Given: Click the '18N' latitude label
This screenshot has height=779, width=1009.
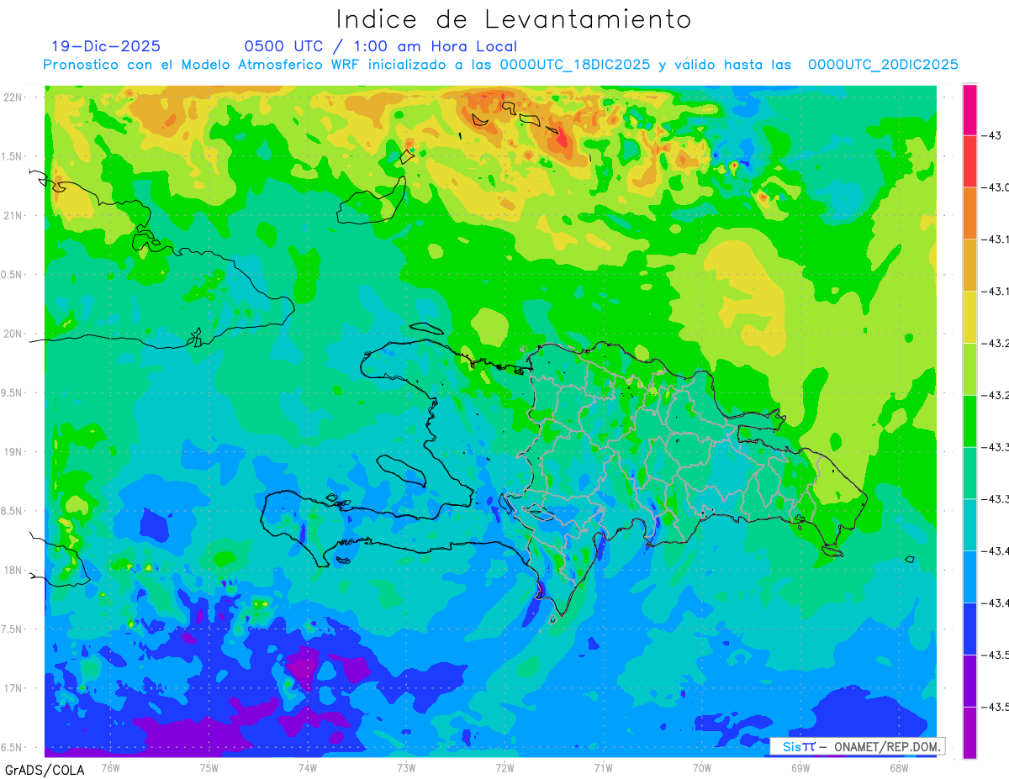Looking at the screenshot, I should [14, 570].
